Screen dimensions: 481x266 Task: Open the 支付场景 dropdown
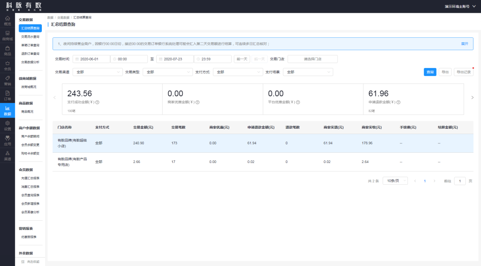308,72
